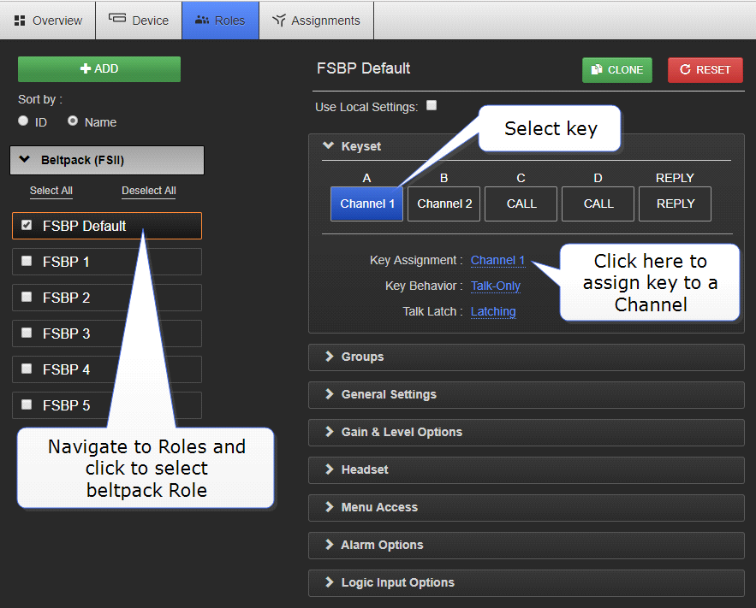
Task: Select Sort by ID radio button
Action: 23,121
